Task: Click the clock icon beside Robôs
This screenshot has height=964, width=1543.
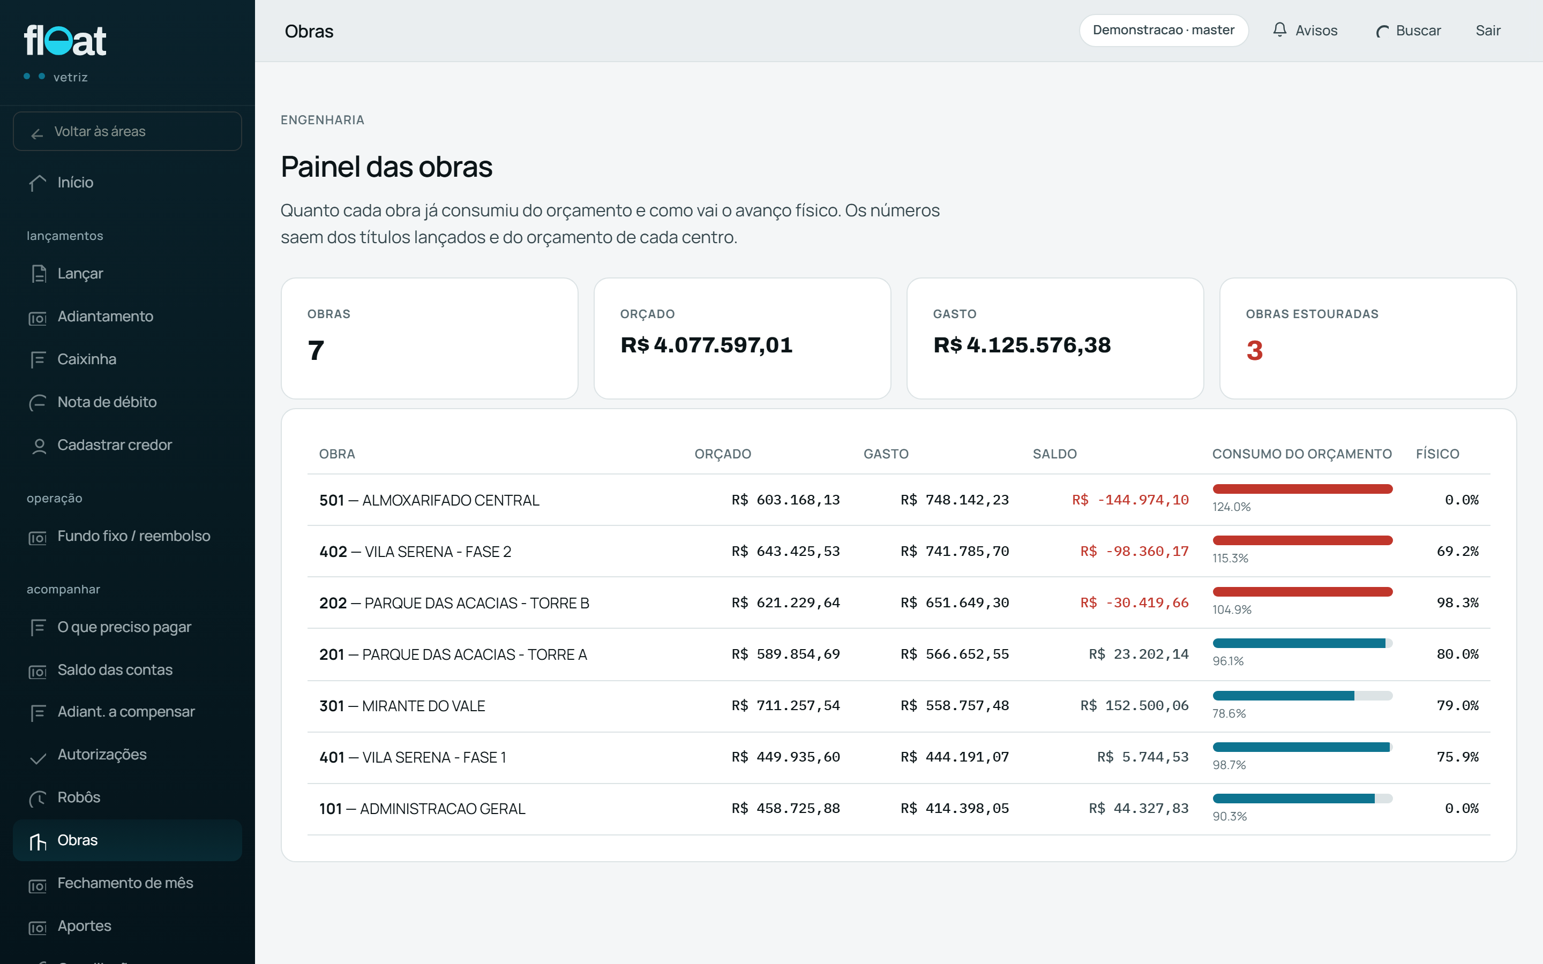Action: [38, 798]
